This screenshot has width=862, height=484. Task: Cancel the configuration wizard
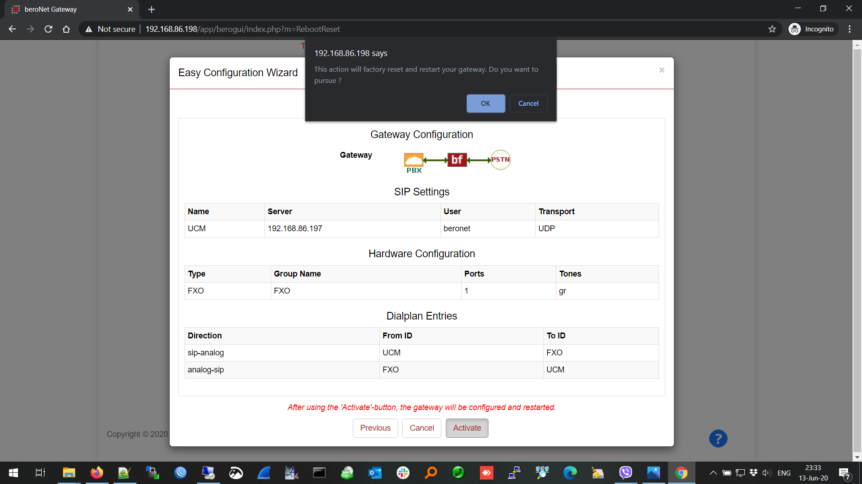pos(422,428)
